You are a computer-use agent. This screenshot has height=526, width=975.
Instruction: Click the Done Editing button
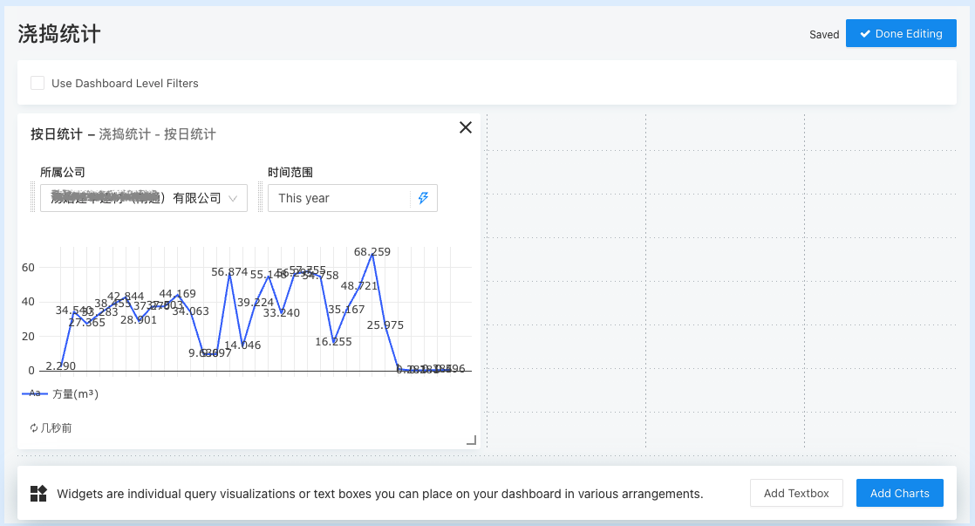(901, 33)
